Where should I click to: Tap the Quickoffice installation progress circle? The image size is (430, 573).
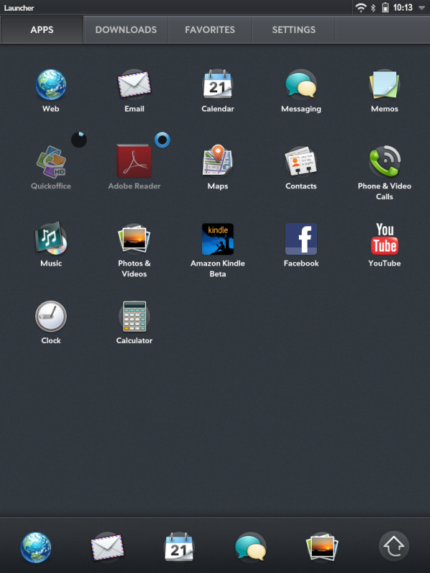coord(79,140)
